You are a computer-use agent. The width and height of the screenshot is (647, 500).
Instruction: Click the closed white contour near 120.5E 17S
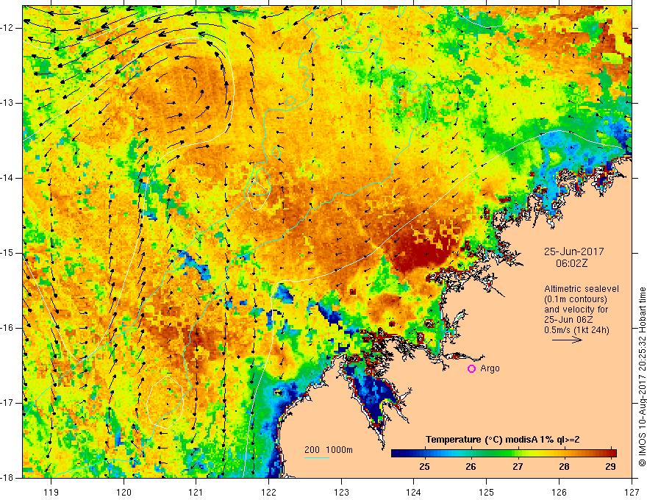(x=165, y=401)
